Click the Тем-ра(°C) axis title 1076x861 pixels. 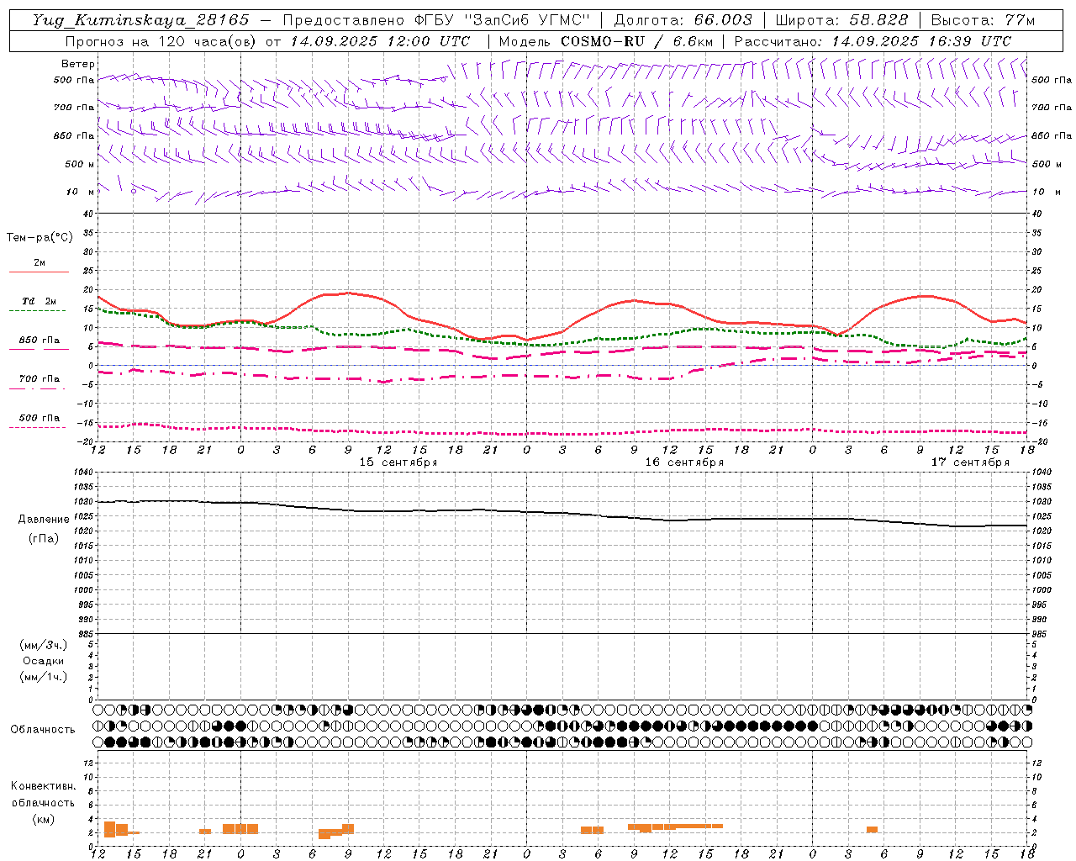tap(40, 238)
